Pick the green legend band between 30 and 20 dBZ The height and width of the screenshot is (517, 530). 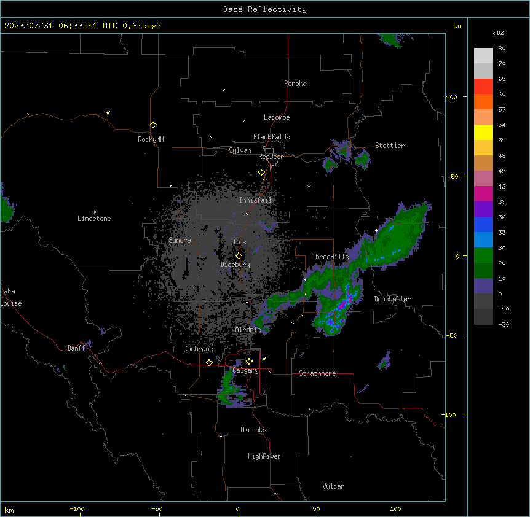[483, 255]
